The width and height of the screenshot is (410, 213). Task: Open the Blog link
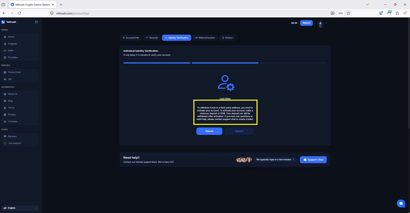20,101
